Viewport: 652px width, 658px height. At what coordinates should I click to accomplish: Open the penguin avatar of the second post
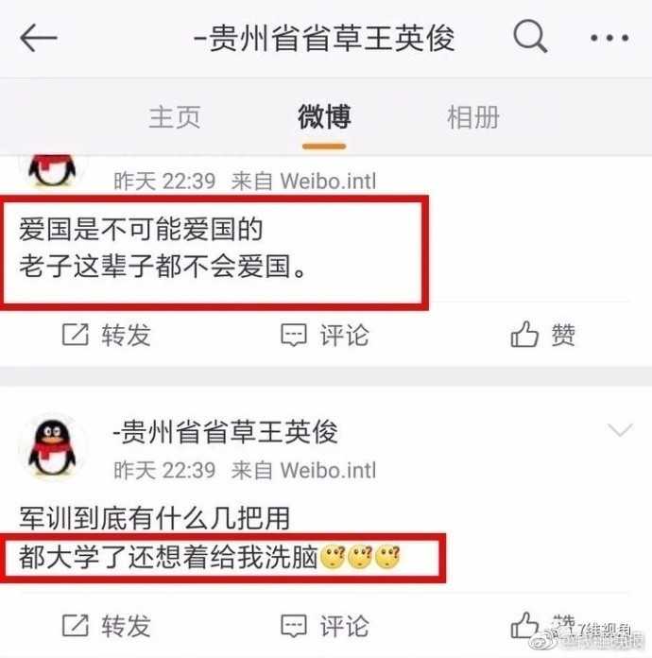(x=52, y=447)
